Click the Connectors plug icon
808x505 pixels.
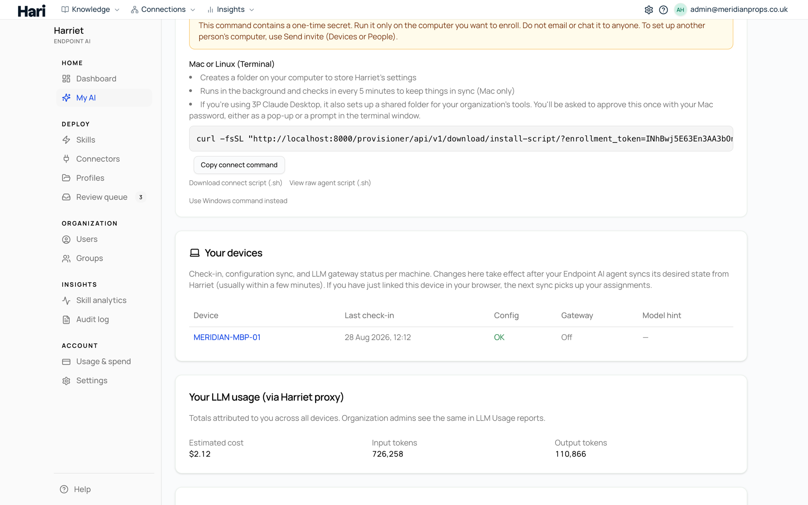coord(66,159)
